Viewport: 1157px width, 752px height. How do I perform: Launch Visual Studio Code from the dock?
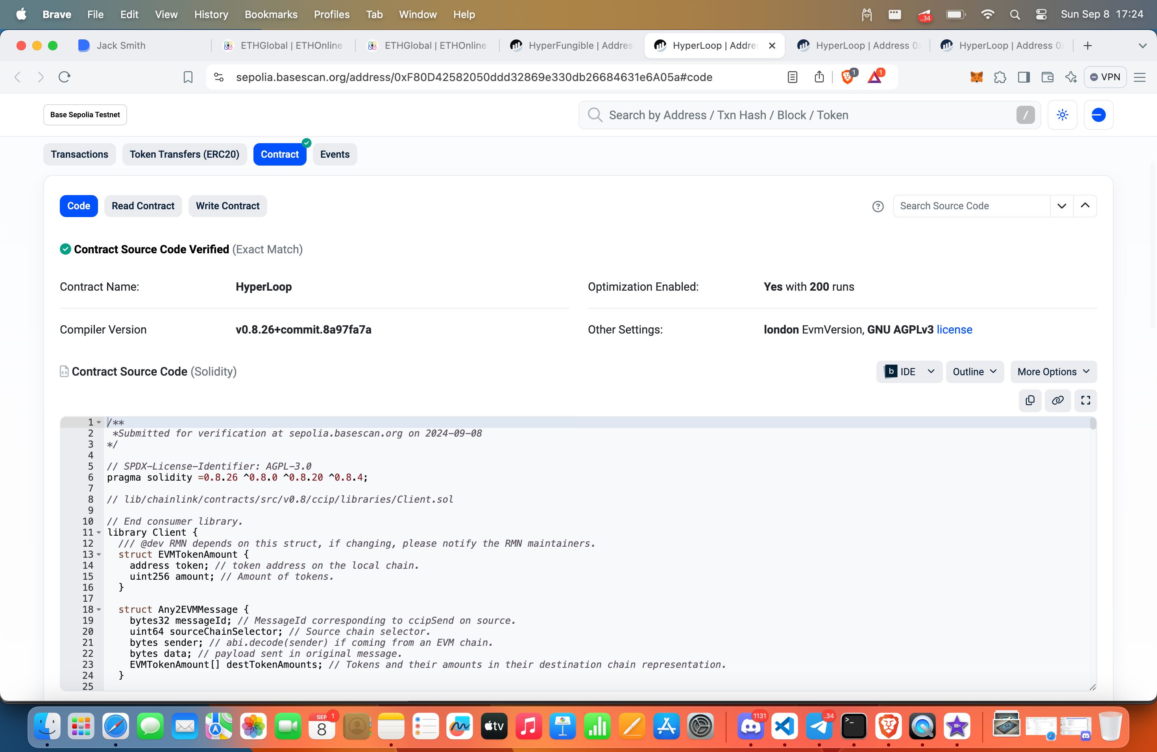pyautogui.click(x=785, y=726)
